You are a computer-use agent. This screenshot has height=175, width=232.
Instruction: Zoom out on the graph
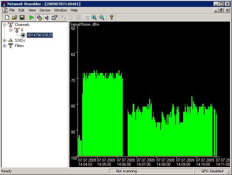point(102,17)
